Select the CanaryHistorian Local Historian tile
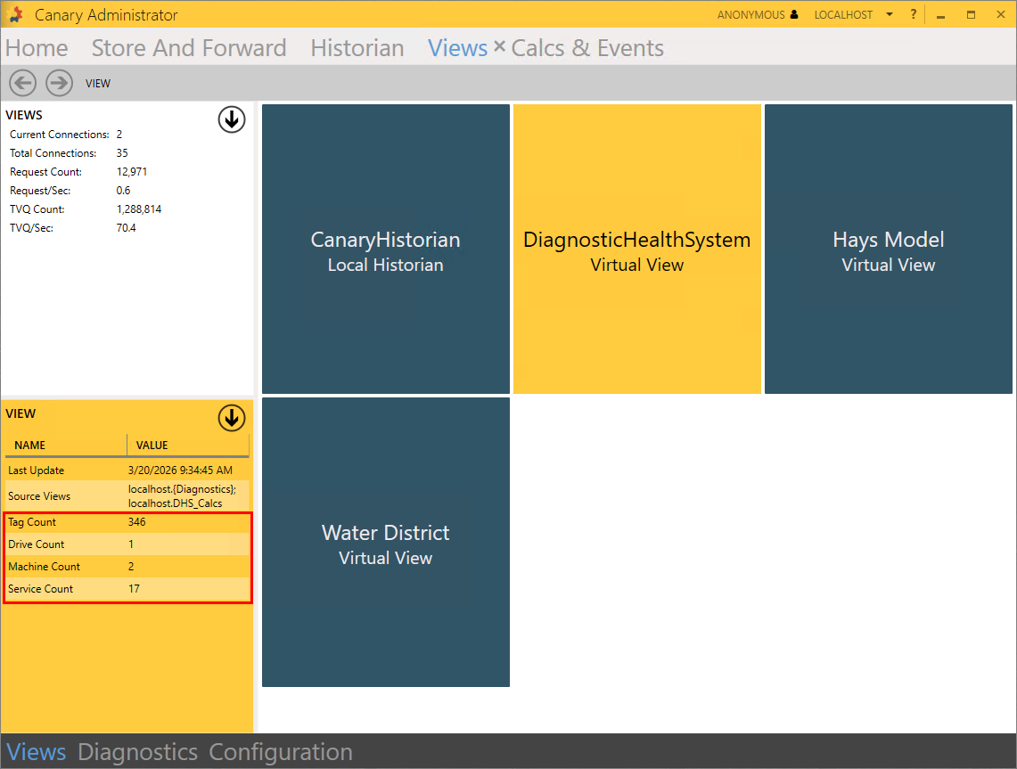This screenshot has width=1017, height=769. 385,250
